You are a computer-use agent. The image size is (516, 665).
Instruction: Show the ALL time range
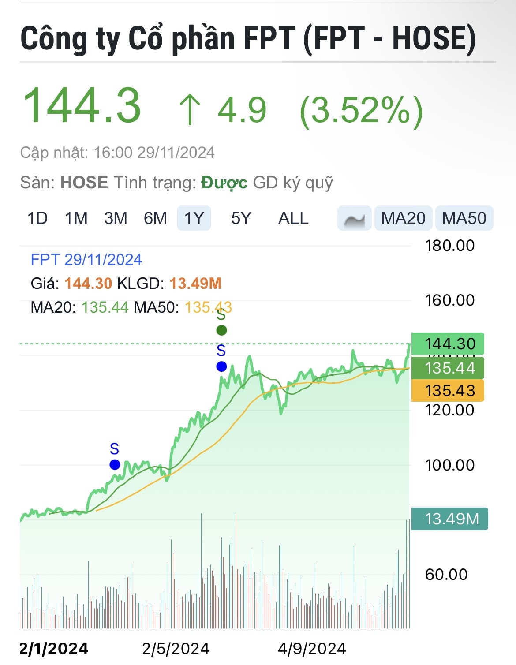(x=293, y=218)
